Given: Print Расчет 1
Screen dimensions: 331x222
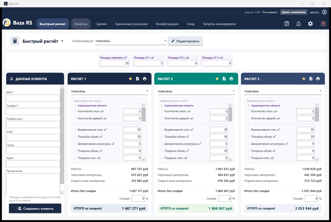Looking at the screenshot, I should coord(145,79).
